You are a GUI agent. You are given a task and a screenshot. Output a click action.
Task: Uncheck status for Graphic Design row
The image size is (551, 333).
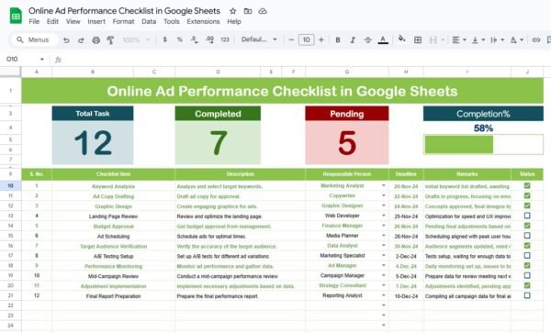(527, 205)
